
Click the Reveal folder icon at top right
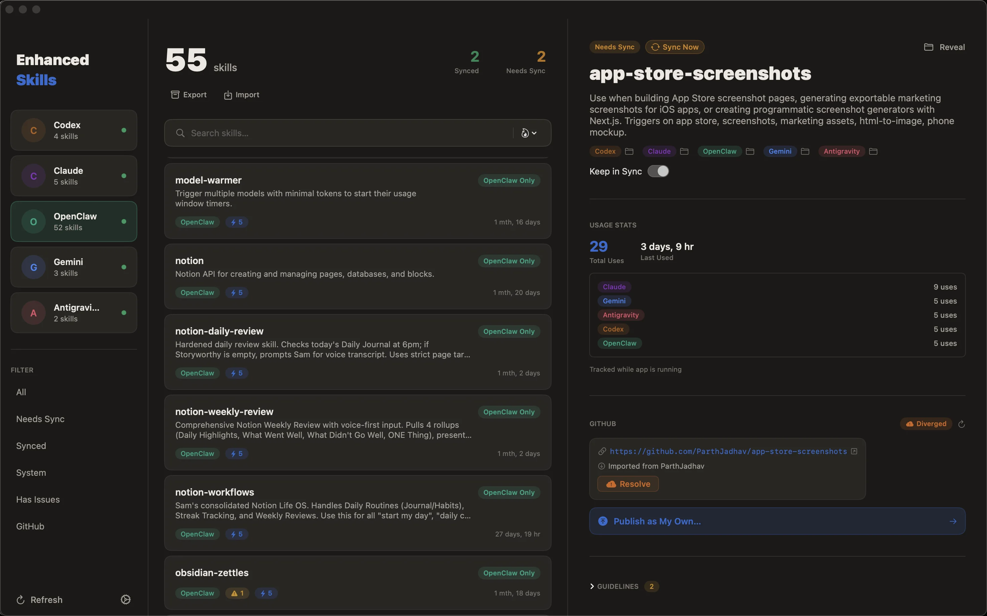928,47
